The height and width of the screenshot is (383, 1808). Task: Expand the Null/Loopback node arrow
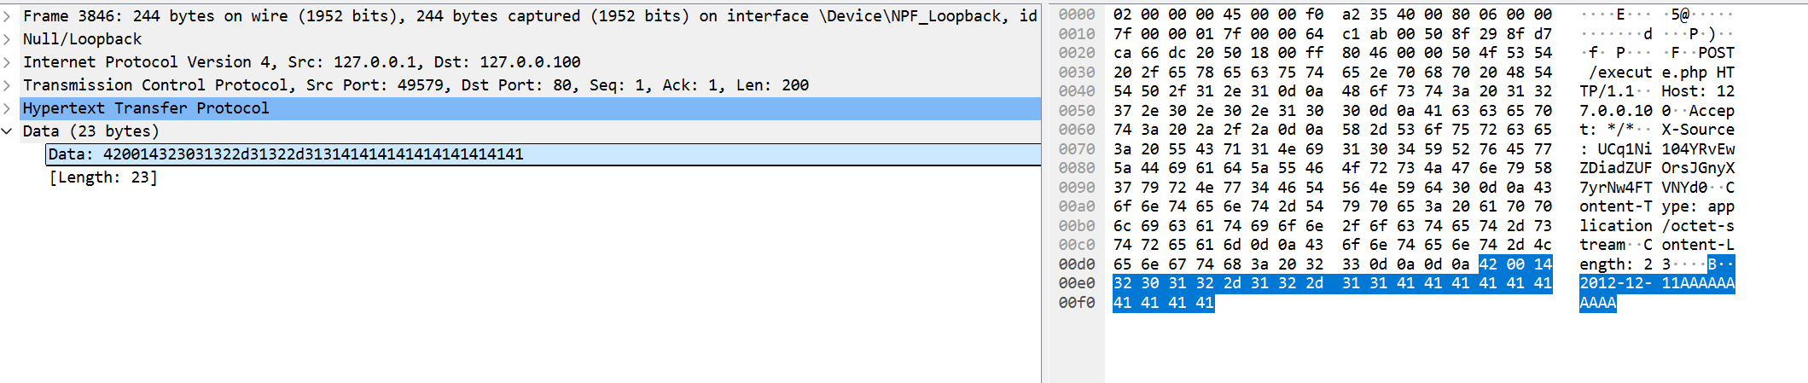click(7, 39)
